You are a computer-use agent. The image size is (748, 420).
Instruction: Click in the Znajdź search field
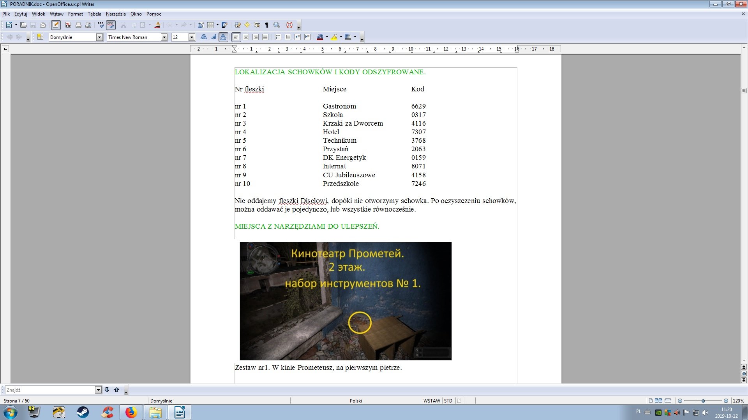pos(50,390)
